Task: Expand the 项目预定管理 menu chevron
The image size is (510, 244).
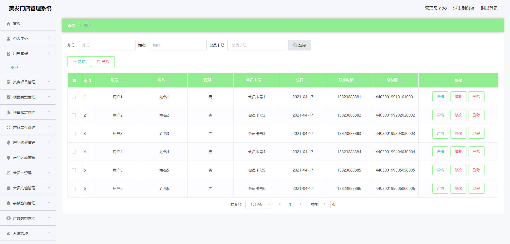Action: [49, 112]
